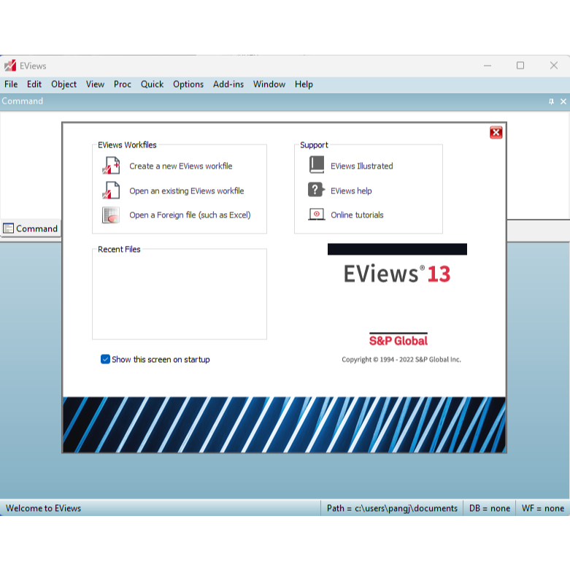Click the Online tutorials link
570x570 pixels.
point(356,215)
